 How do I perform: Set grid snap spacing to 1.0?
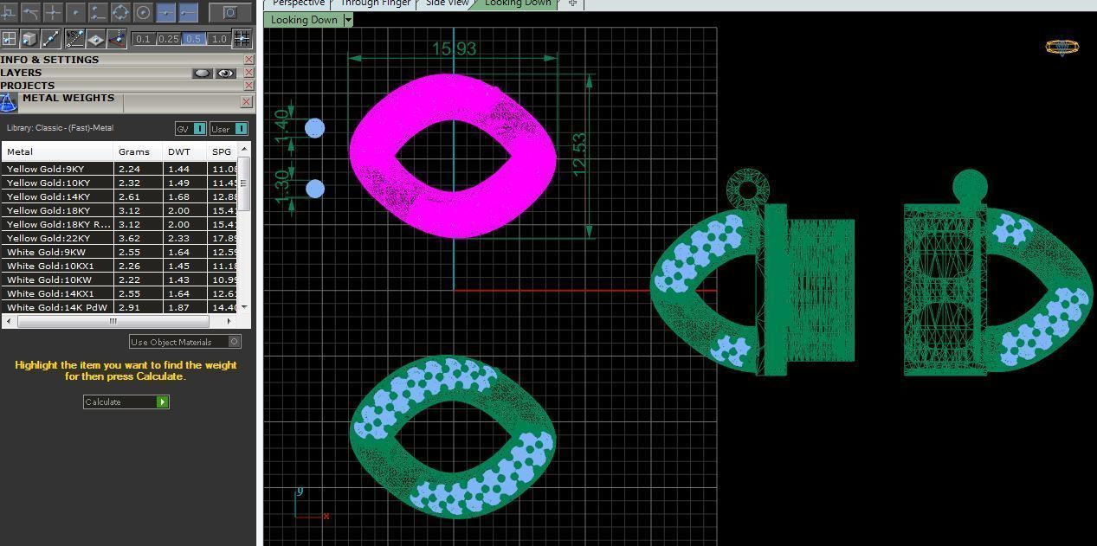pos(219,39)
